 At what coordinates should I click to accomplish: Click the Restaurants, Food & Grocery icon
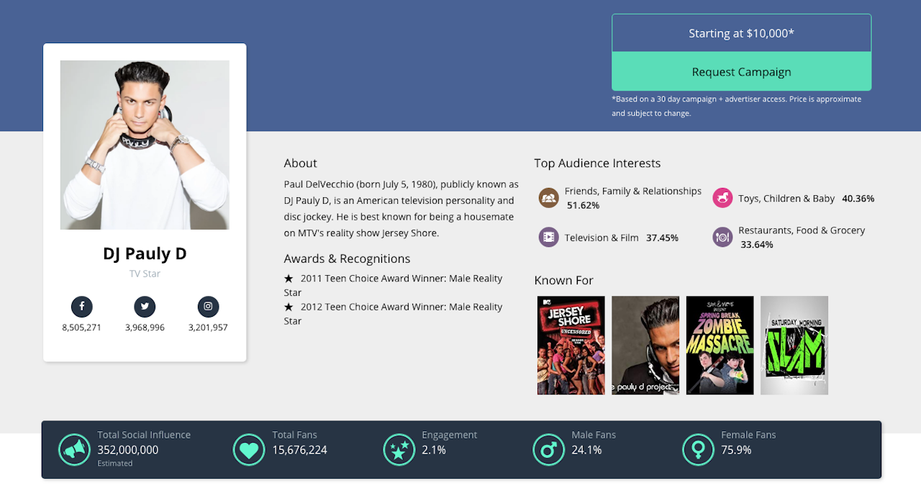(x=722, y=237)
